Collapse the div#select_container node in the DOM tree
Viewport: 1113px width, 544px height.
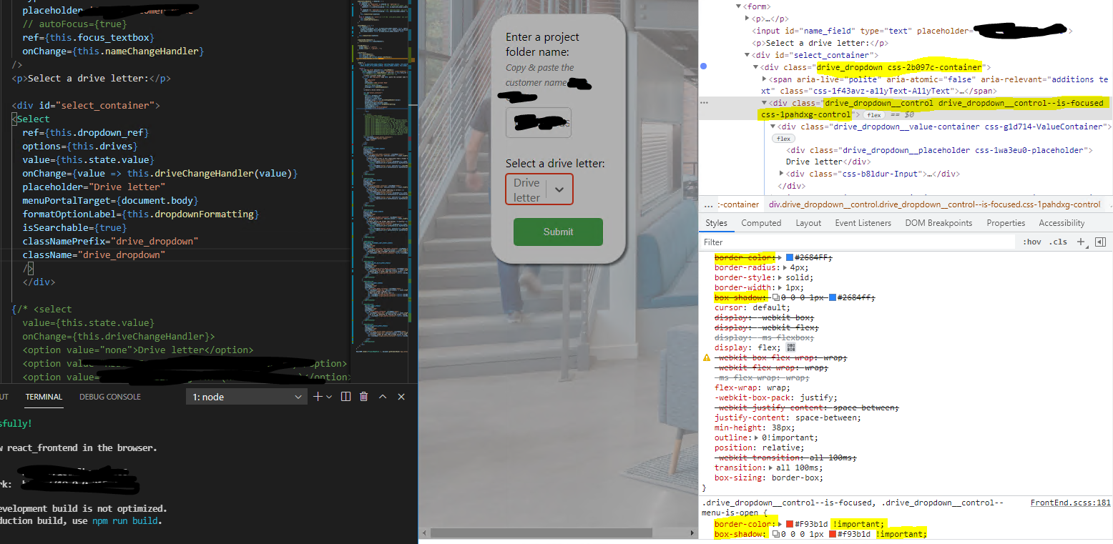click(746, 54)
